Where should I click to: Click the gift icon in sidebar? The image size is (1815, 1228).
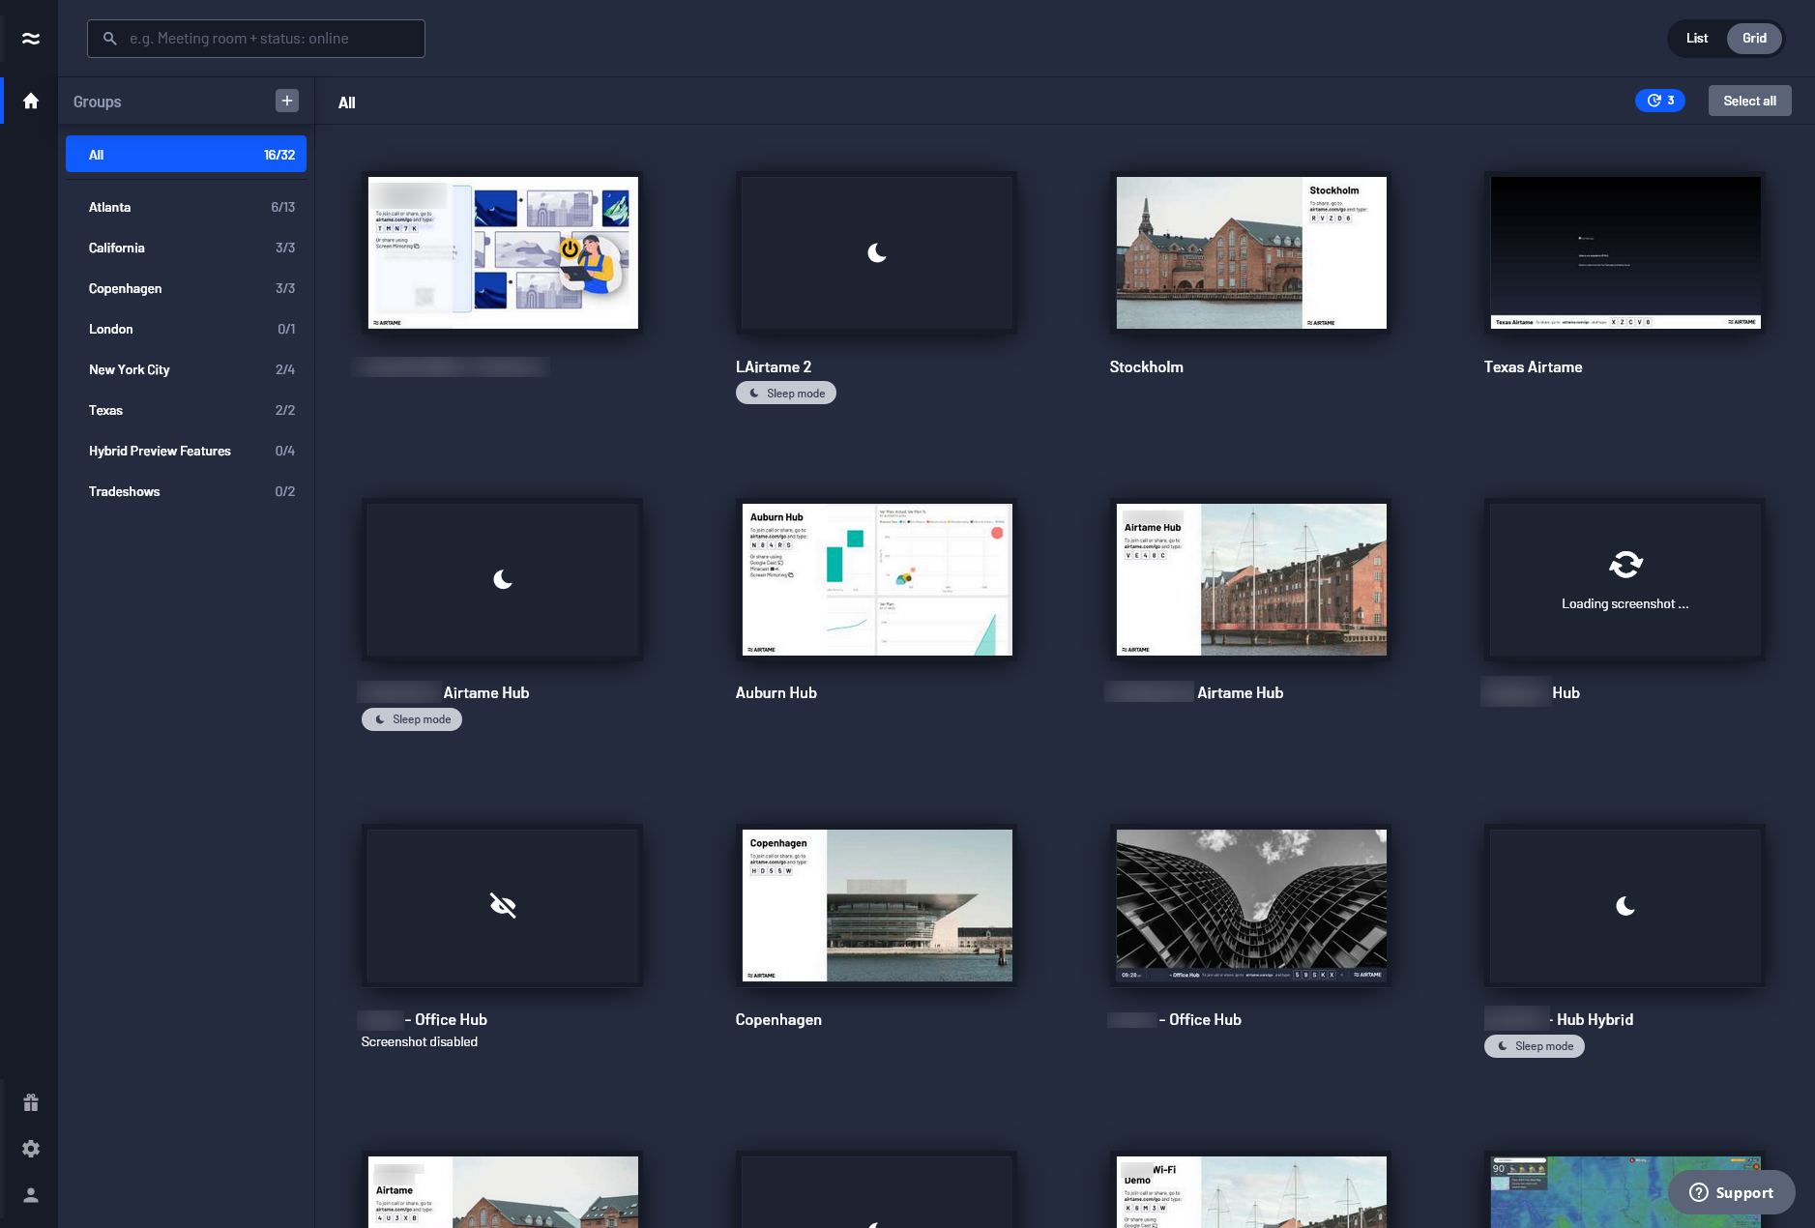(31, 1102)
